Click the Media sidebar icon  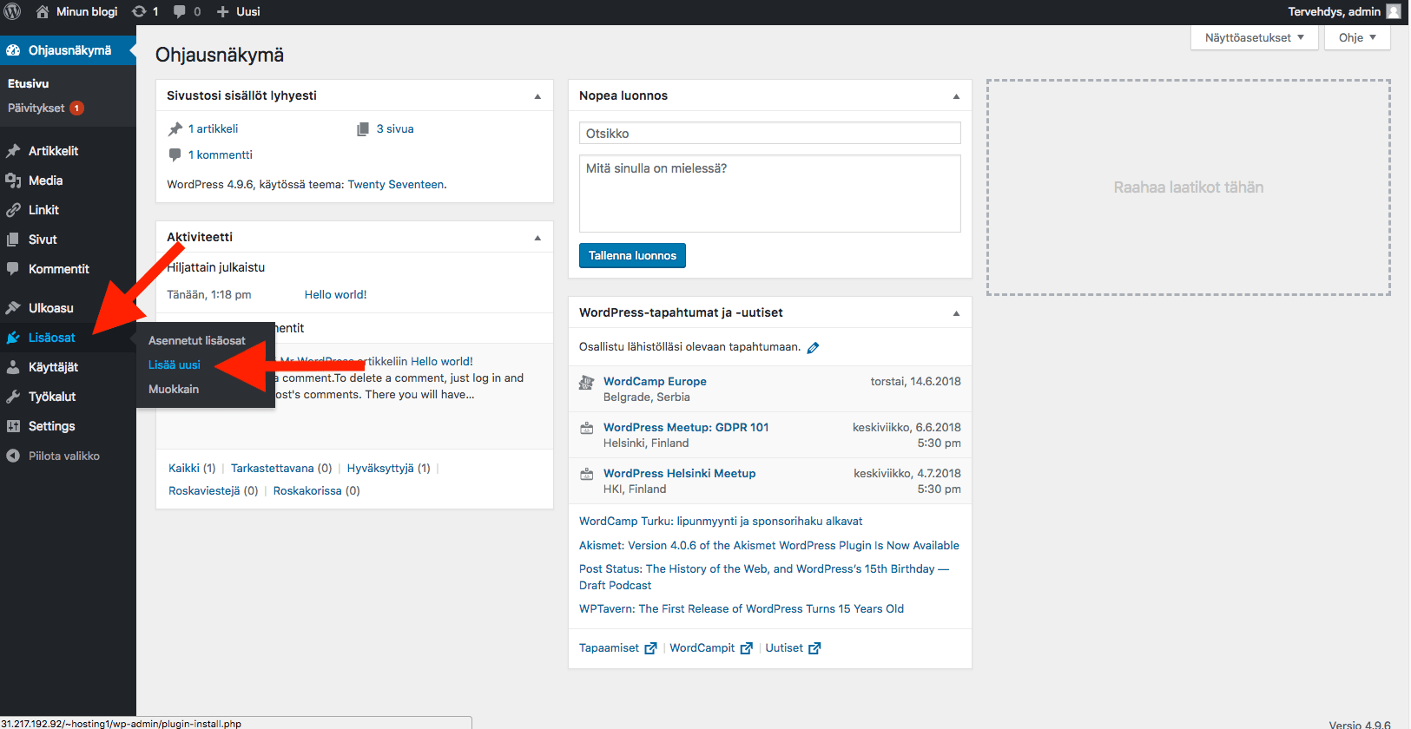[13, 181]
